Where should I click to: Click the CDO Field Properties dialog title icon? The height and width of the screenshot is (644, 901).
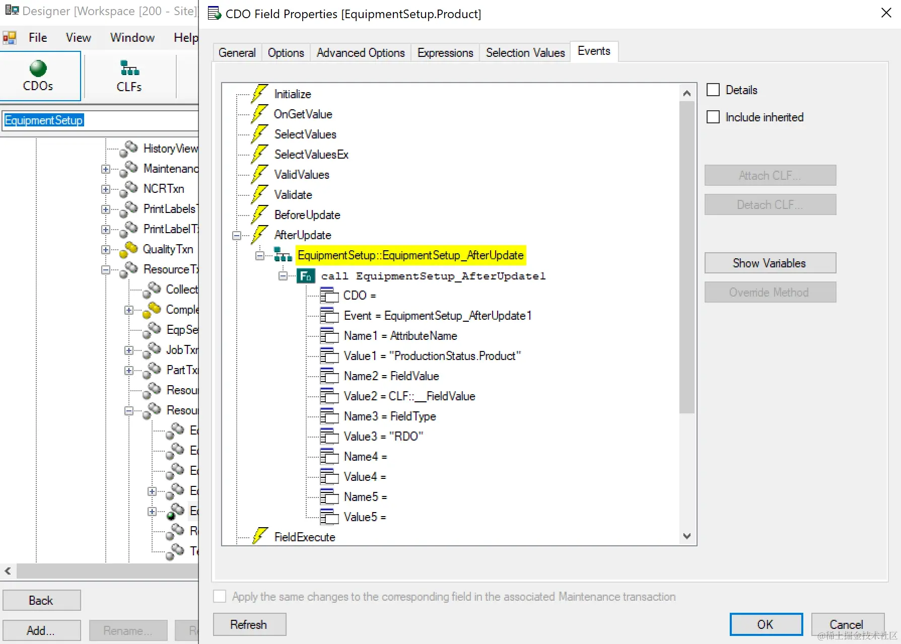coord(215,14)
